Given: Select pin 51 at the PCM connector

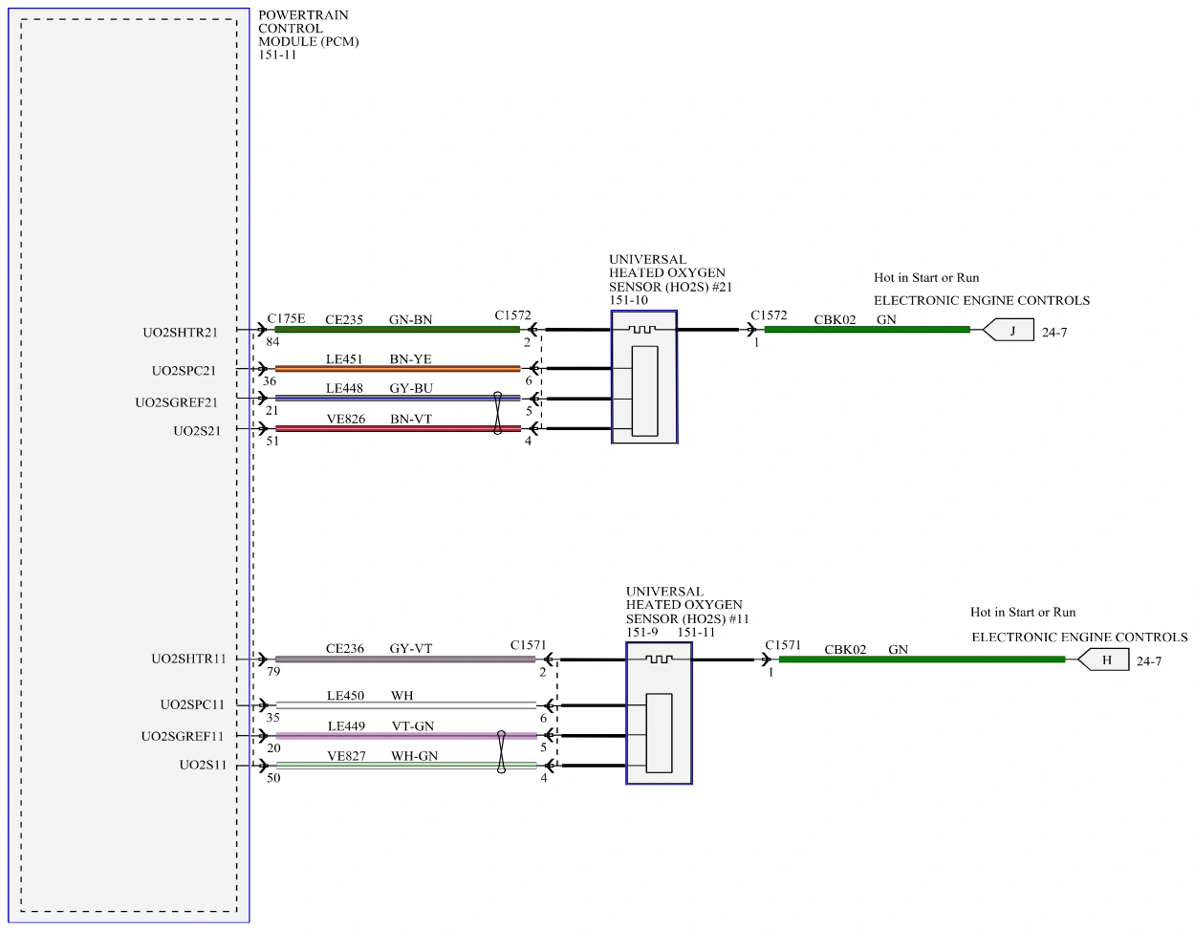Looking at the screenshot, I should coord(272,441).
